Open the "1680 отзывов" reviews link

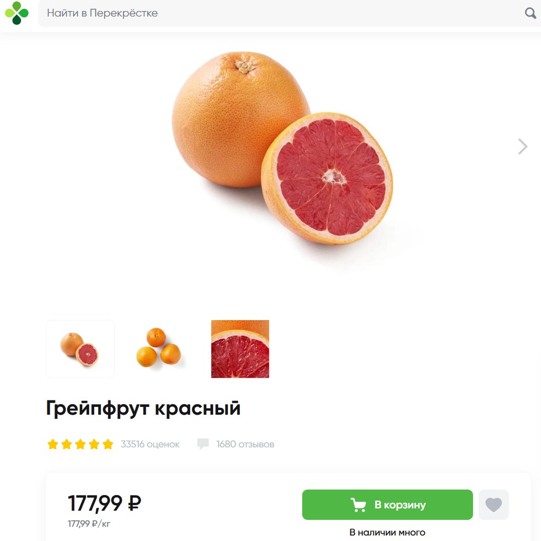coord(245,444)
